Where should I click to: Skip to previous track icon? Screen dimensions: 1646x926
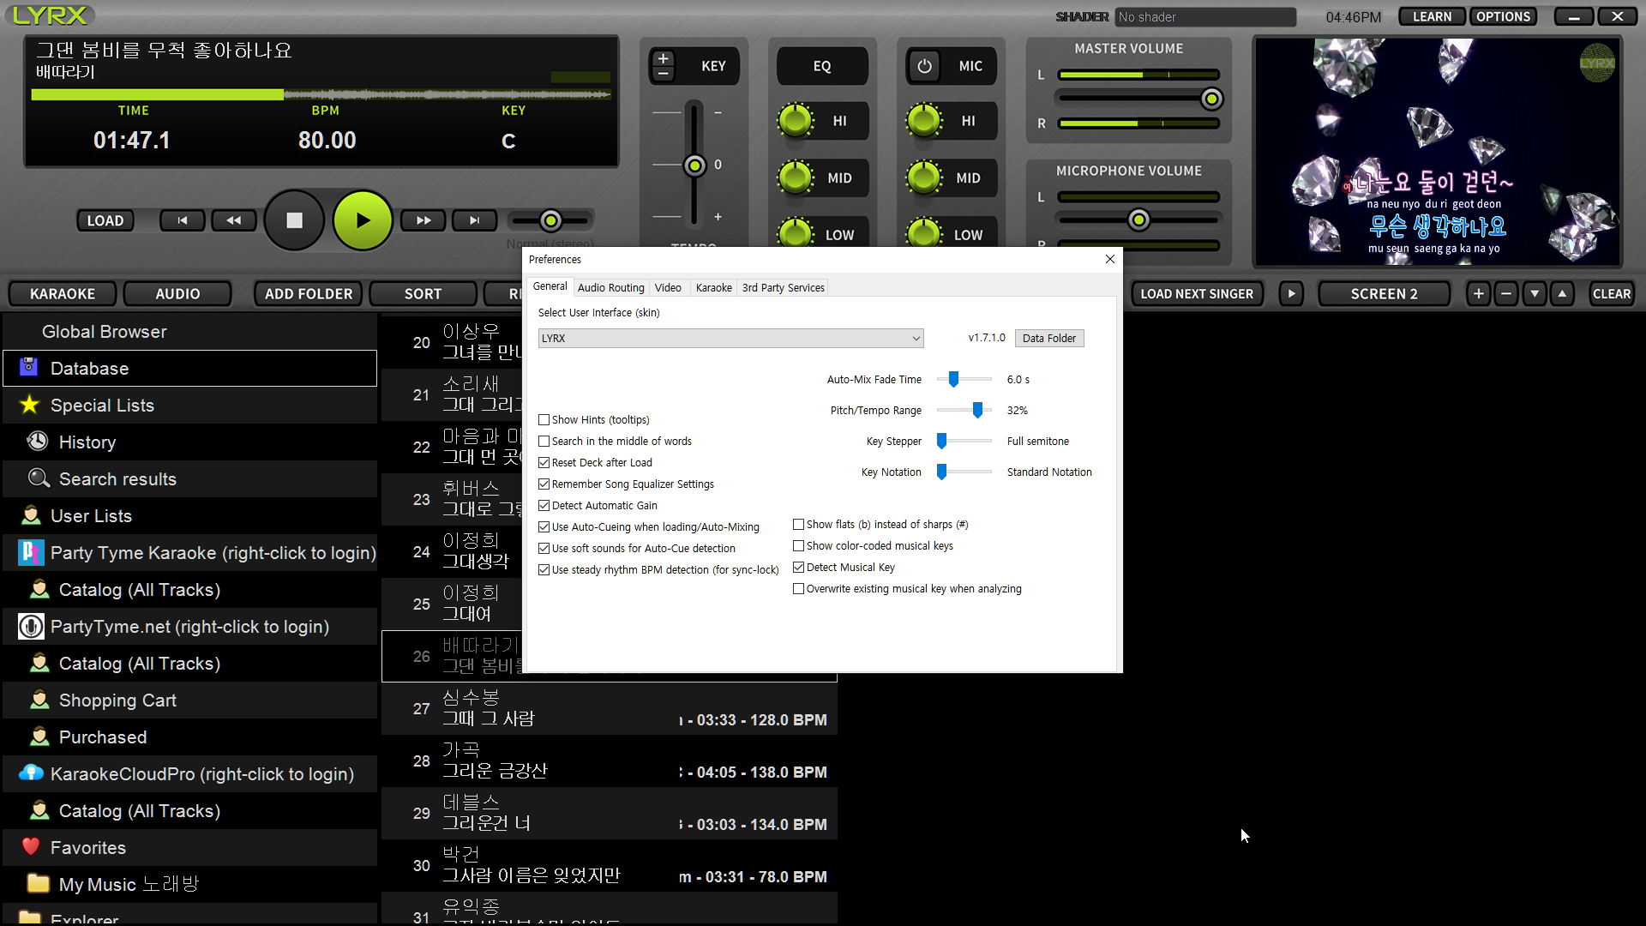click(183, 220)
